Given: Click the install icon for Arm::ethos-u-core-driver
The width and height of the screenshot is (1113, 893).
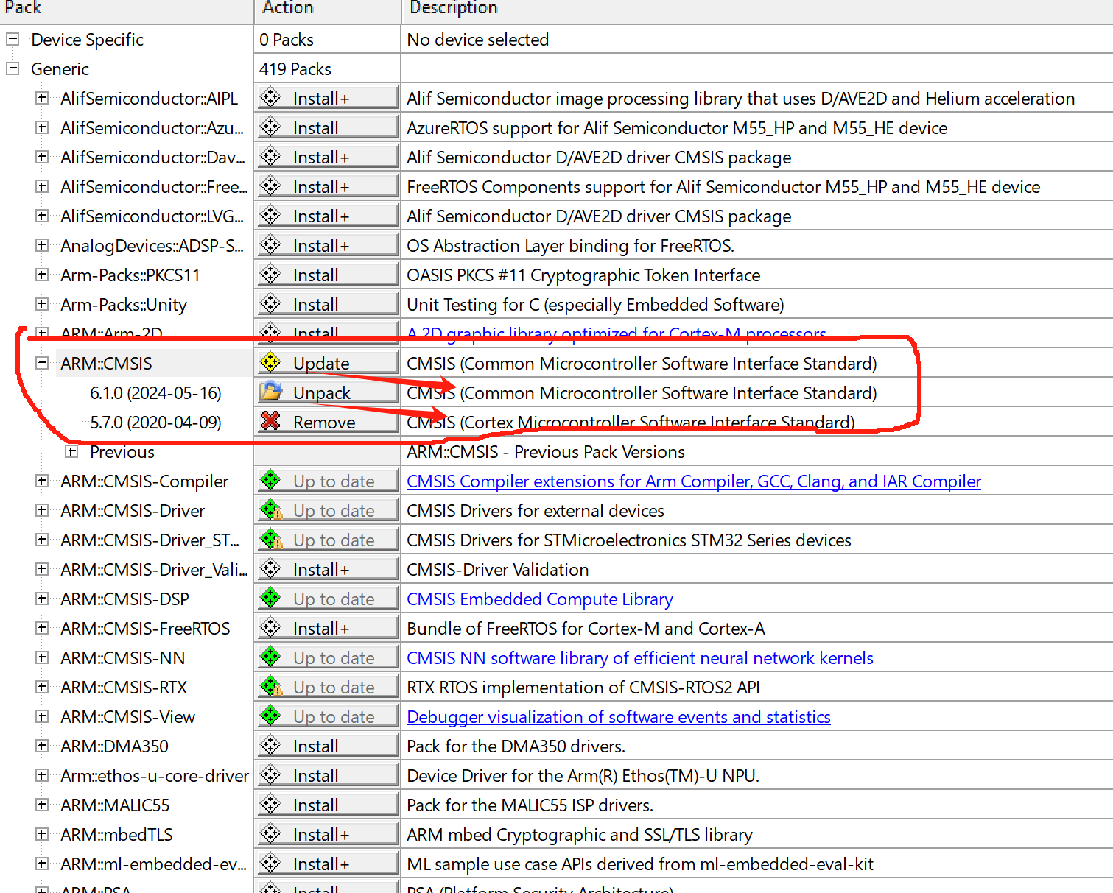Looking at the screenshot, I should (271, 774).
